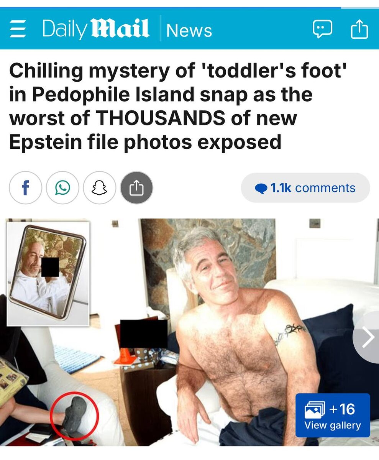Tap the blue bubble in the comments pill

point(261,189)
